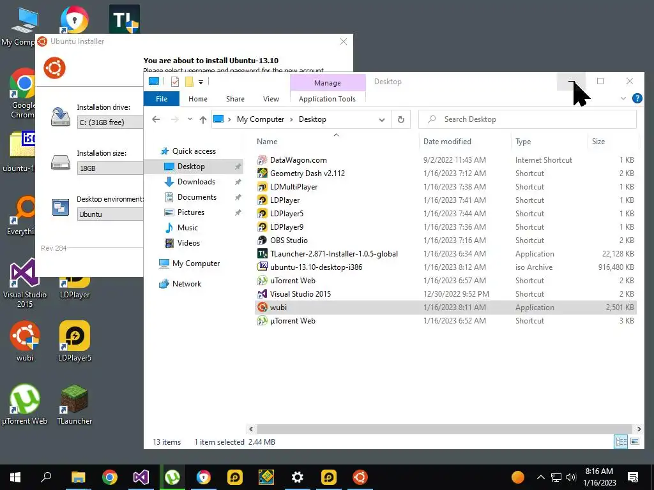The image size is (654, 490).
Task: Click the Properties icon in quick access toolbar
Action: (x=175, y=82)
